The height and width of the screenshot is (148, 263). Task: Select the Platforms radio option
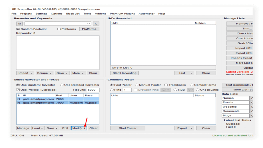[x=67, y=29]
